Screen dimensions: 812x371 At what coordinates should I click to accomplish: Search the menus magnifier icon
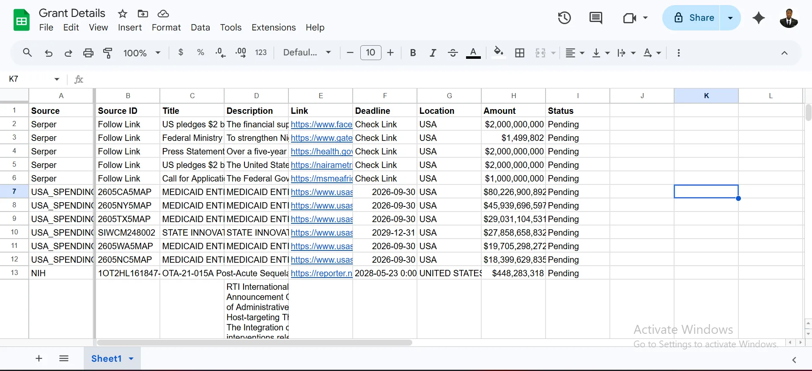pyautogui.click(x=27, y=52)
